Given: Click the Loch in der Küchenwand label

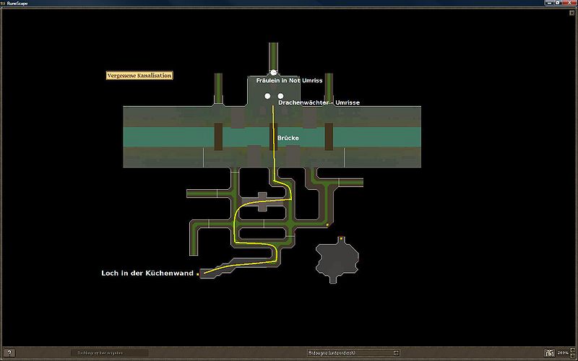Looking at the screenshot, I should click(147, 274).
